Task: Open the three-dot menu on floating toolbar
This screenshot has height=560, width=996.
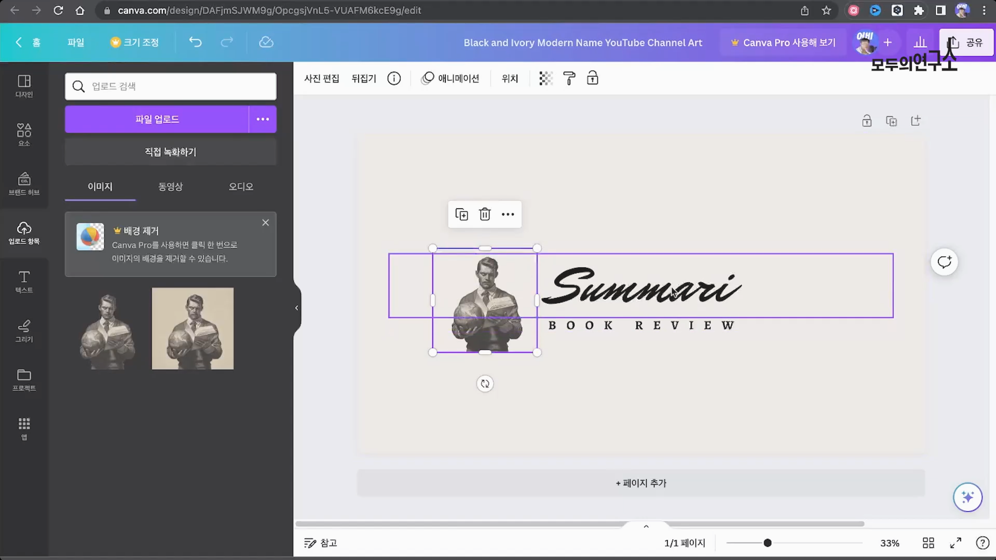Action: point(508,214)
